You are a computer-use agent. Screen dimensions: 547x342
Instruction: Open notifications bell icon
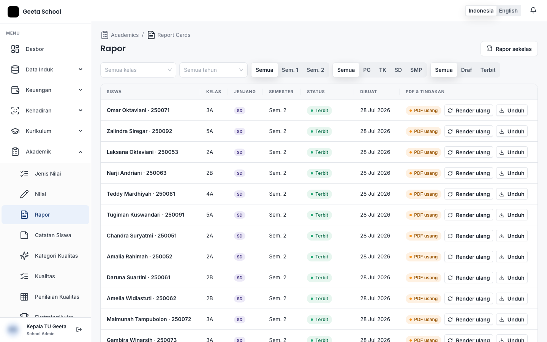tap(533, 11)
